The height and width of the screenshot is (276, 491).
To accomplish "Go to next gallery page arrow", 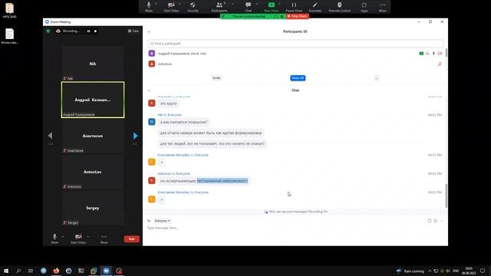I will 135,136.
